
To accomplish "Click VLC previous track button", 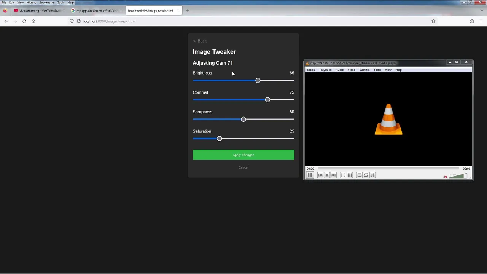I will click(x=320, y=175).
